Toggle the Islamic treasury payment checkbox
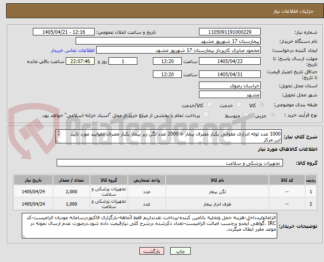The image size is (324, 262). (206, 115)
